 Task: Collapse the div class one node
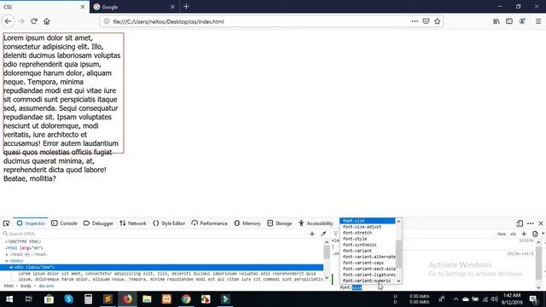tap(11, 267)
